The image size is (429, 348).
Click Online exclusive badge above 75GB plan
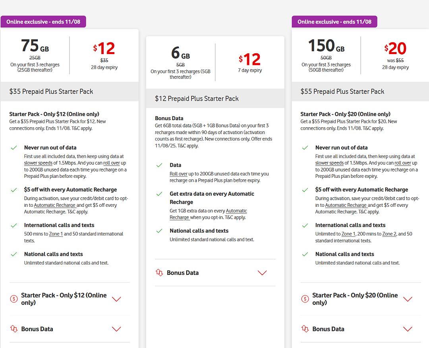43,21
